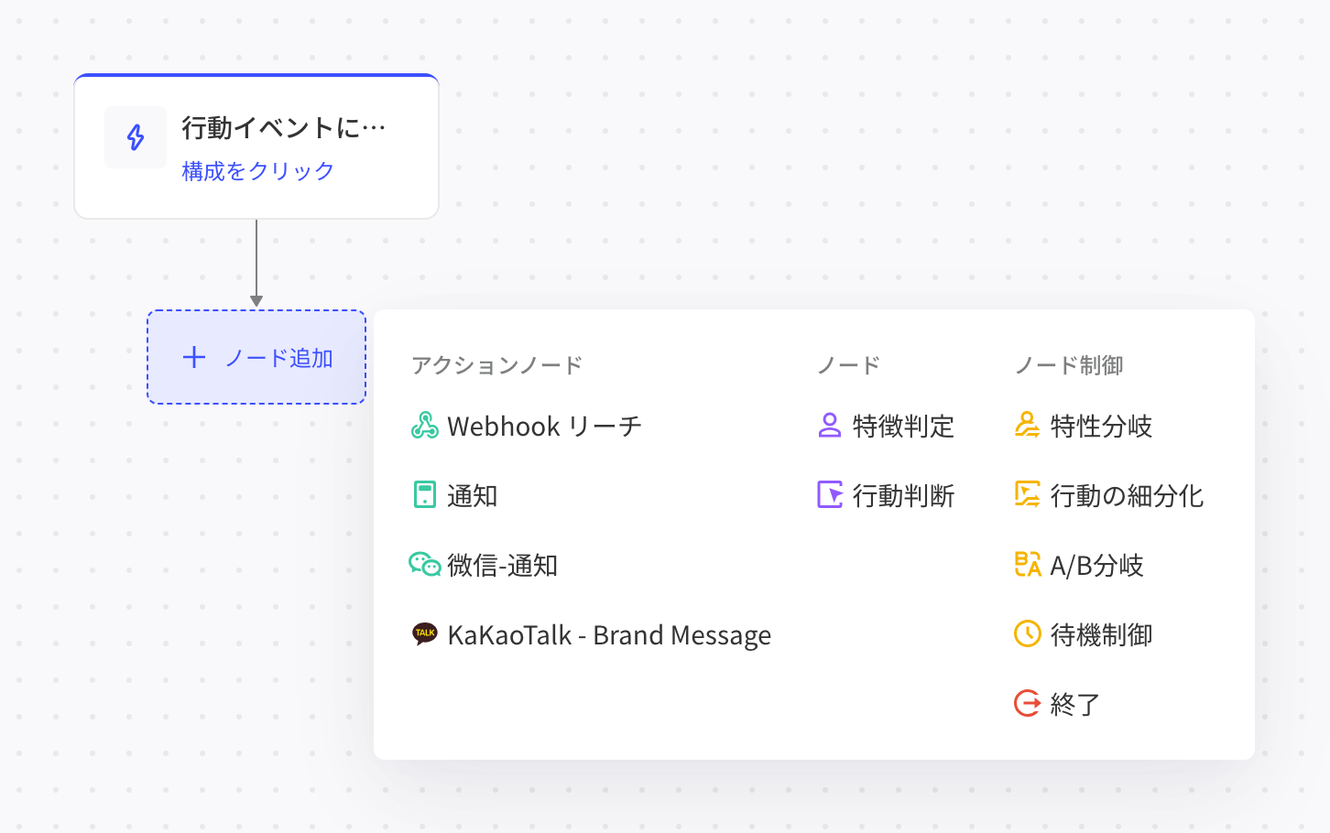Viewport: 1330px width, 833px height.
Task: Click the 通知 phone icon
Action: (424, 495)
